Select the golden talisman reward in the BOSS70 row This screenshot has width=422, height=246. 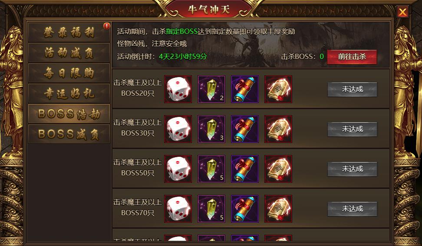pos(278,208)
